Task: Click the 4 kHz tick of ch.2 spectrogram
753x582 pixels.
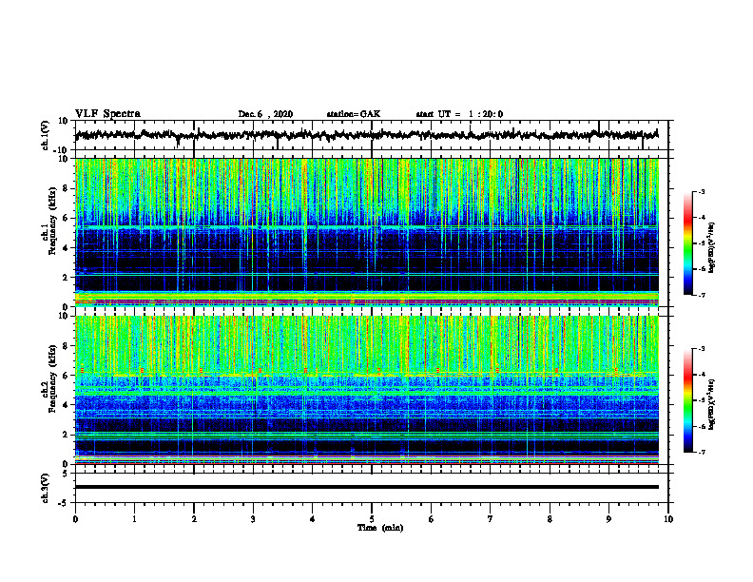Action: 67,405
